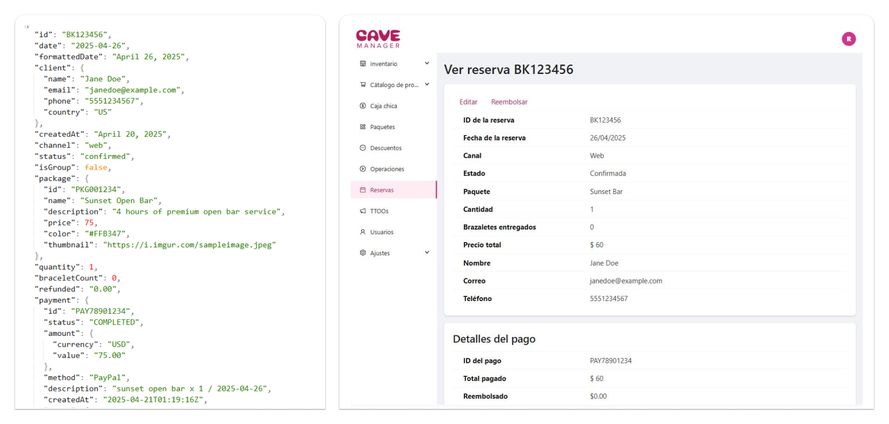Click the Reservas calendar icon

point(362,190)
